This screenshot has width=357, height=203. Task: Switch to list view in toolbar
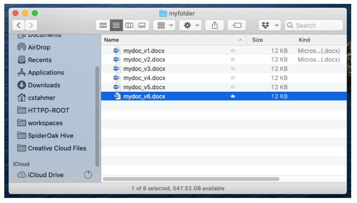(x=116, y=26)
